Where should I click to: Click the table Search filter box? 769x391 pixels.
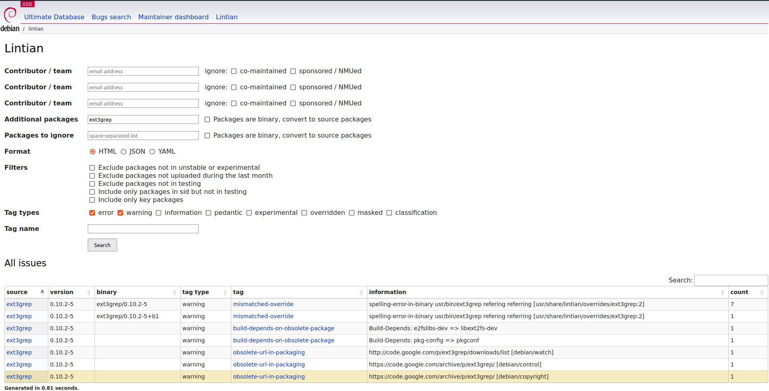731,280
